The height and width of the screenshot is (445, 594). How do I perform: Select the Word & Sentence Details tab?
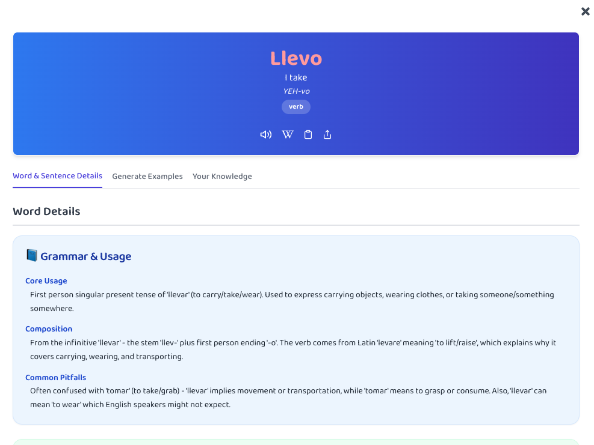[57, 175]
